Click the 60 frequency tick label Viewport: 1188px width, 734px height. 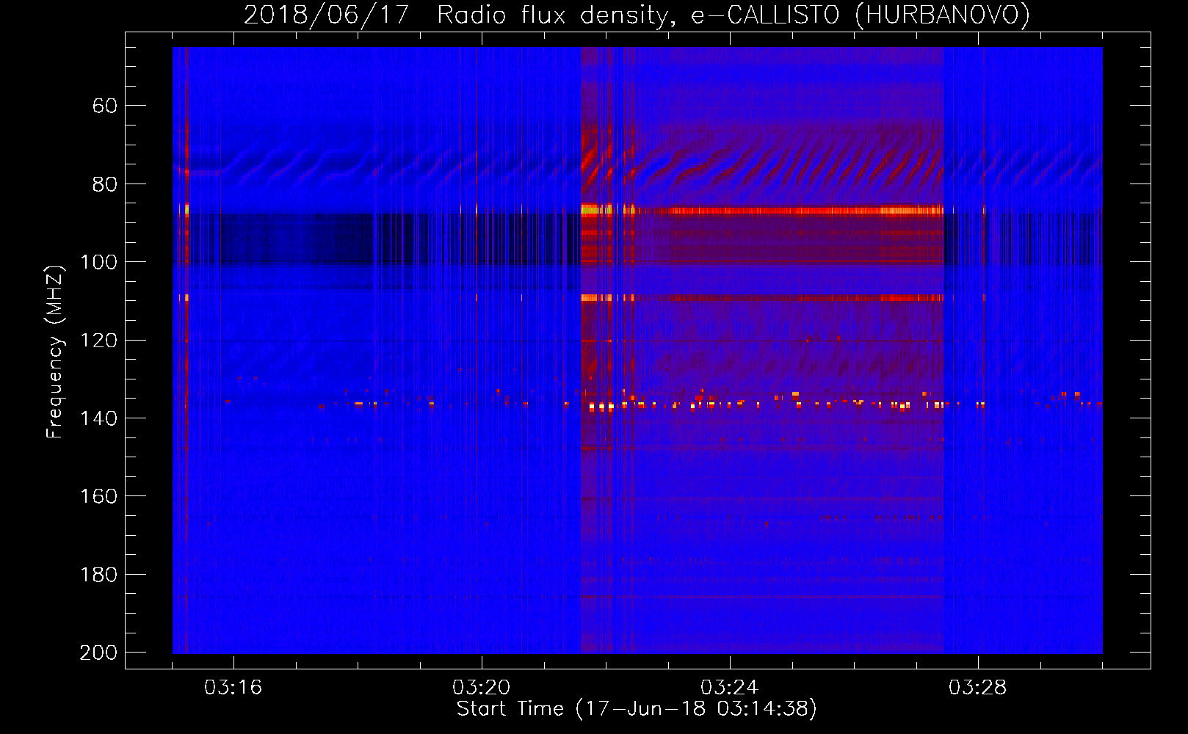click(x=105, y=106)
